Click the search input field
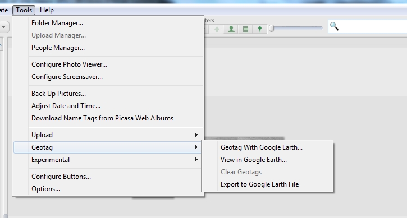407x218 pixels. tap(367, 26)
